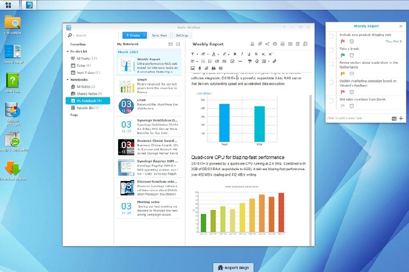Click the Report Bugs button

[x=234, y=267]
